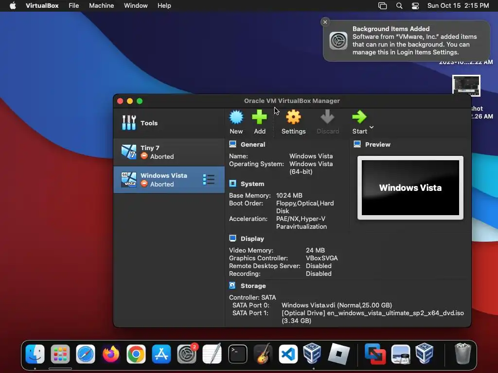Select the screenshot file thumbnail on the desktop
Screen dimensions: 498x373
pos(466,85)
